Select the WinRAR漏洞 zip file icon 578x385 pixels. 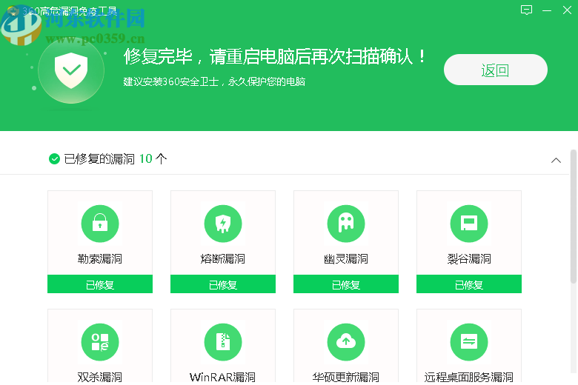click(223, 342)
